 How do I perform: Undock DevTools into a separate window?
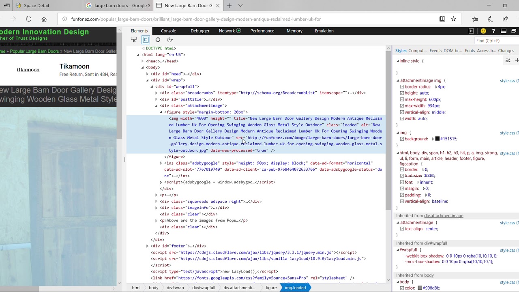point(514,31)
